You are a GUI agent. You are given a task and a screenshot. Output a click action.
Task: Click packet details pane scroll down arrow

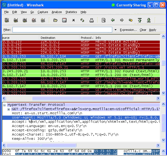click(x=163, y=140)
